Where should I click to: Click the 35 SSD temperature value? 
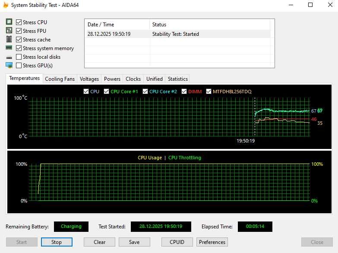[x=320, y=123]
